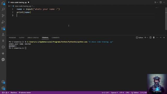The height and width of the screenshot is (94, 167).
Task: Click the minimap code preview
Action: (x=157, y=8)
